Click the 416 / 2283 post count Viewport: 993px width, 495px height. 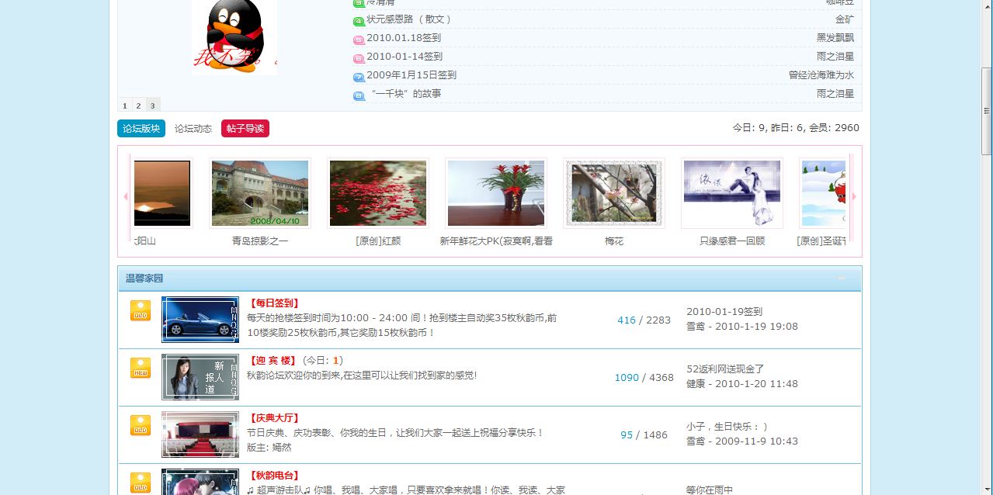tap(644, 320)
